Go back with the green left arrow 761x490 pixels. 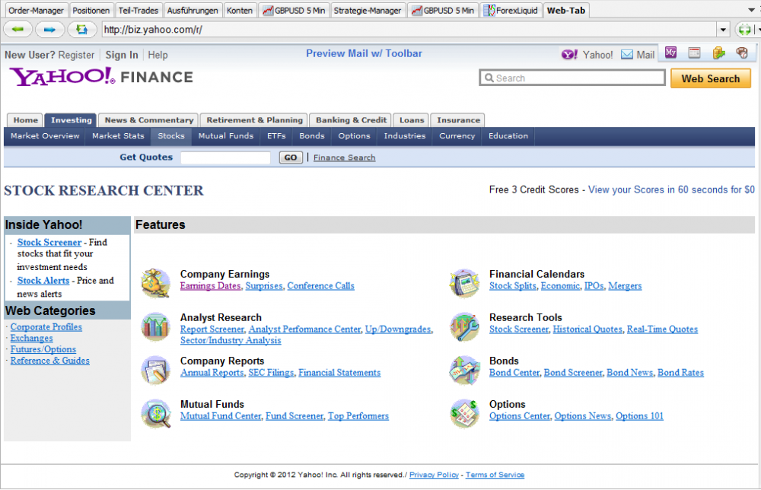click(x=18, y=30)
